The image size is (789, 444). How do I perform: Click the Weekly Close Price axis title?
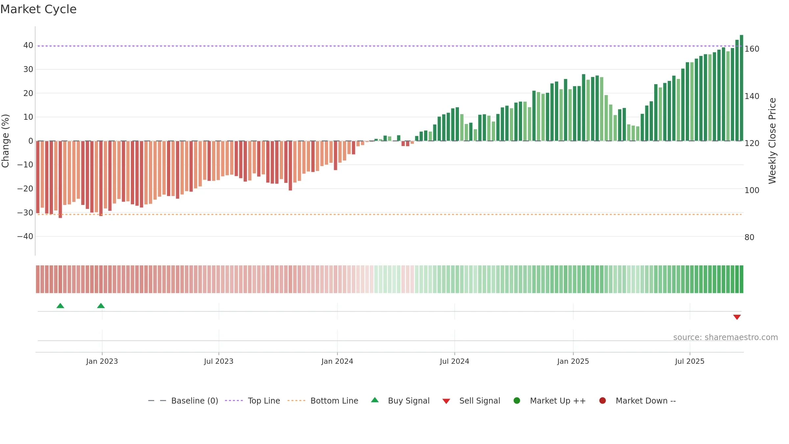pos(772,141)
